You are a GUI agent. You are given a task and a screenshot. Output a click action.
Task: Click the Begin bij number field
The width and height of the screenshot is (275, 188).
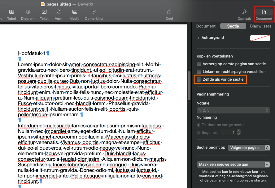[x=228, y=133]
